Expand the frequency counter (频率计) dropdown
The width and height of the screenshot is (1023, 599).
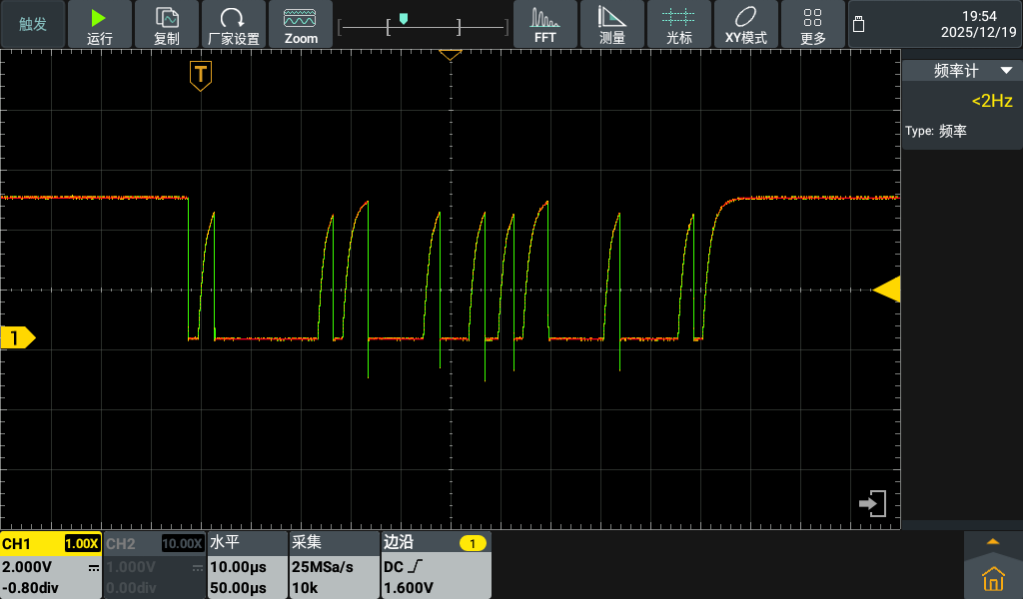pyautogui.click(x=961, y=71)
